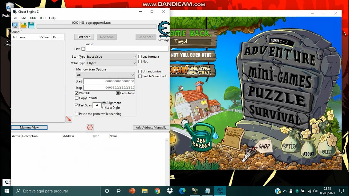349x196 pixels.
Task: Open Google Chrome from the taskbar
Action: 157,191
